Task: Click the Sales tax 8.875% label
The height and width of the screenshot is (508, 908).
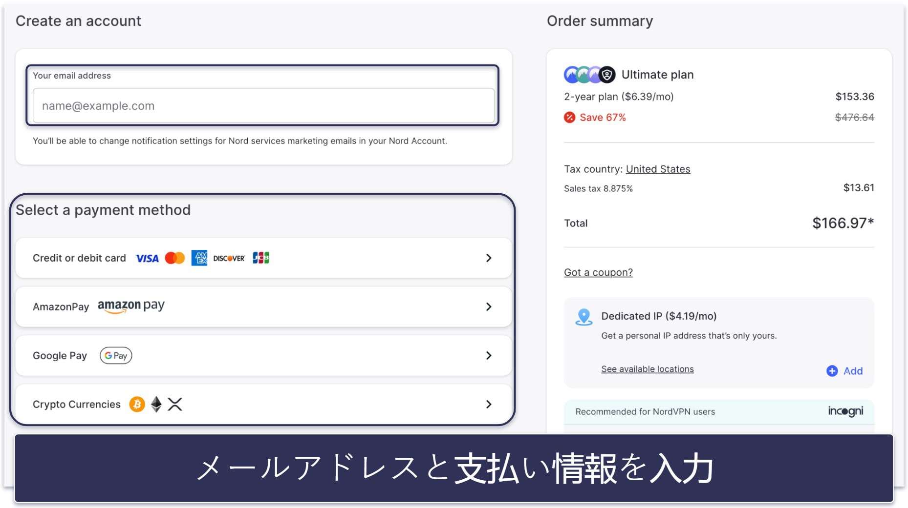Action: (598, 188)
